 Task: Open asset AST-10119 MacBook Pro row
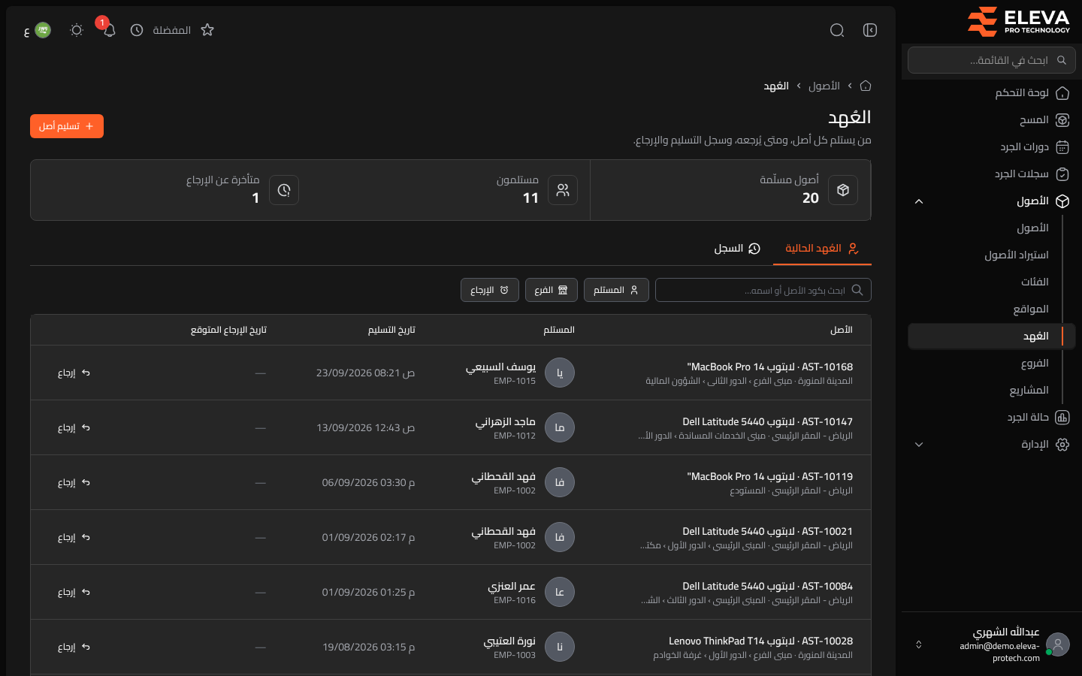pyautogui.click(x=451, y=482)
